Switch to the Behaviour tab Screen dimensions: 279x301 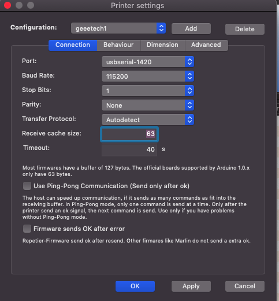coord(118,45)
